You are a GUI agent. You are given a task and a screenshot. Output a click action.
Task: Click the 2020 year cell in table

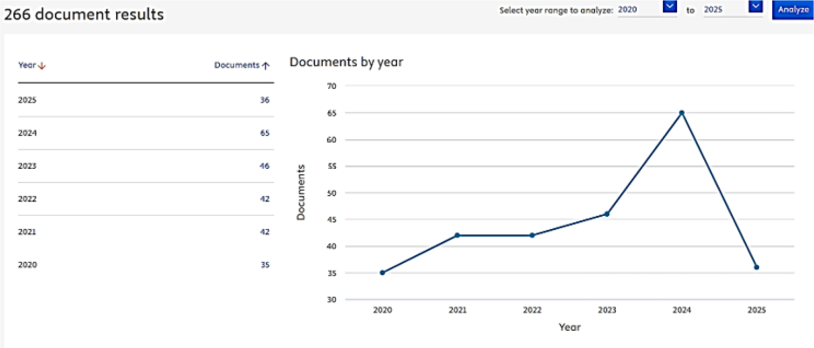(x=27, y=265)
